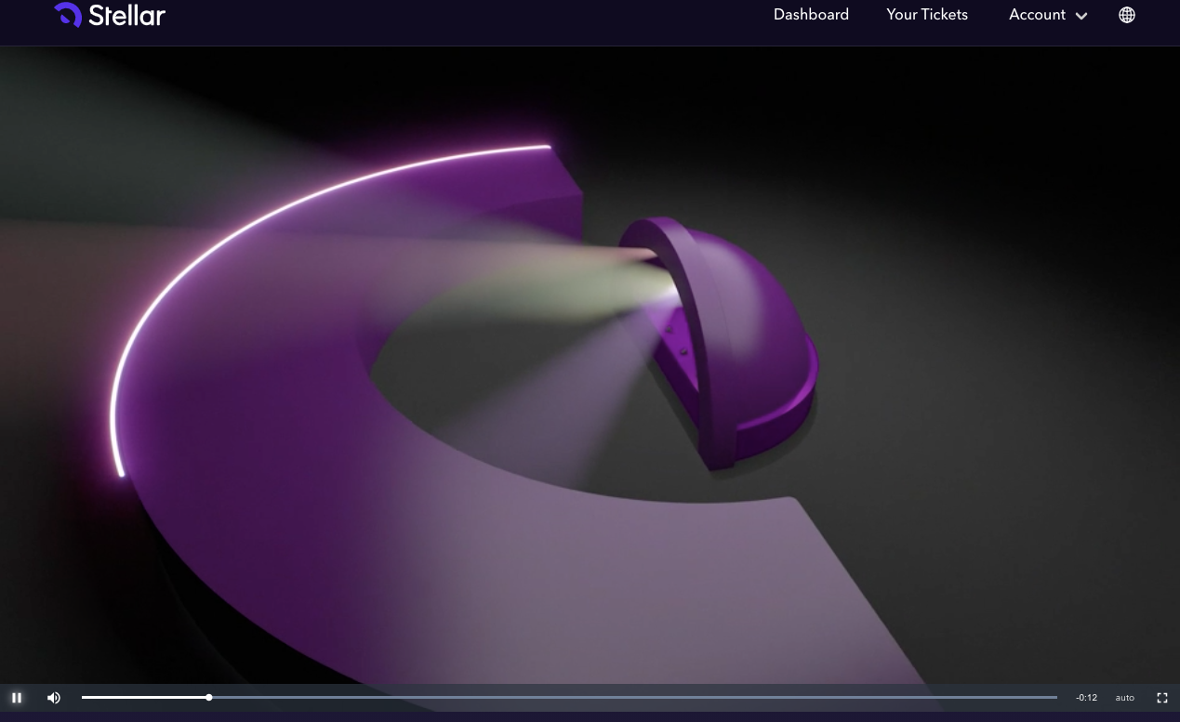Open the Account menu
This screenshot has height=722, width=1180.
[1048, 15]
